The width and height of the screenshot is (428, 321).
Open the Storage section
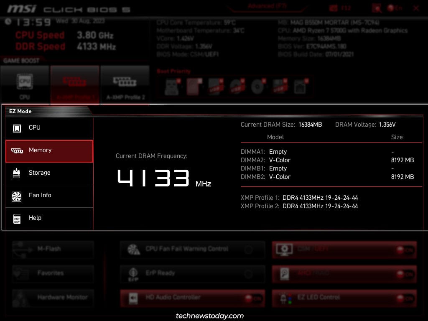coord(49,173)
